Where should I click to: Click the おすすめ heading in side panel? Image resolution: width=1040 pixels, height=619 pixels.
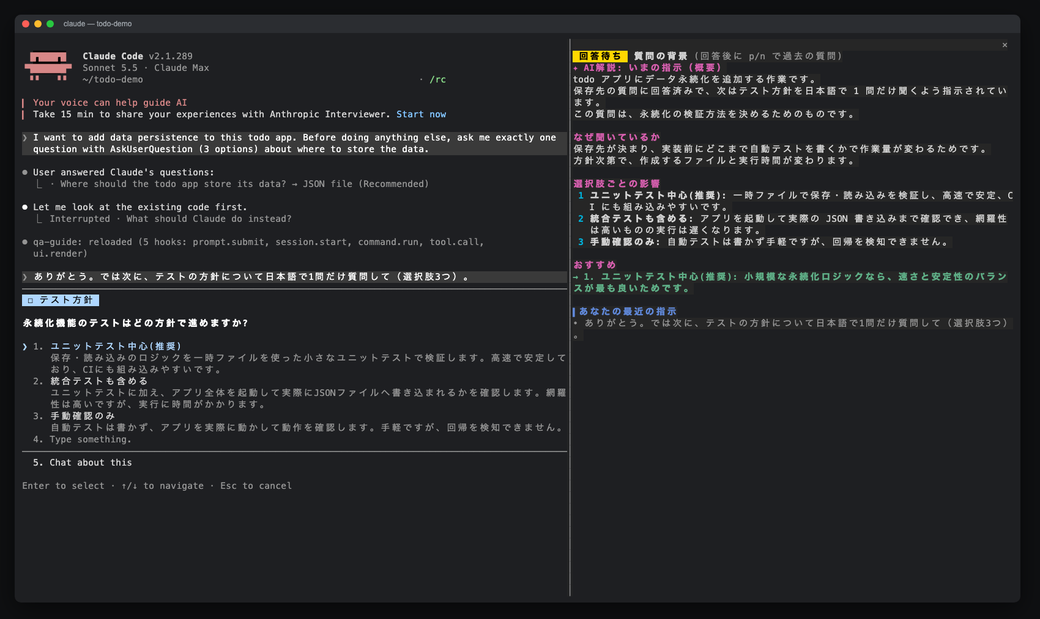click(x=595, y=265)
